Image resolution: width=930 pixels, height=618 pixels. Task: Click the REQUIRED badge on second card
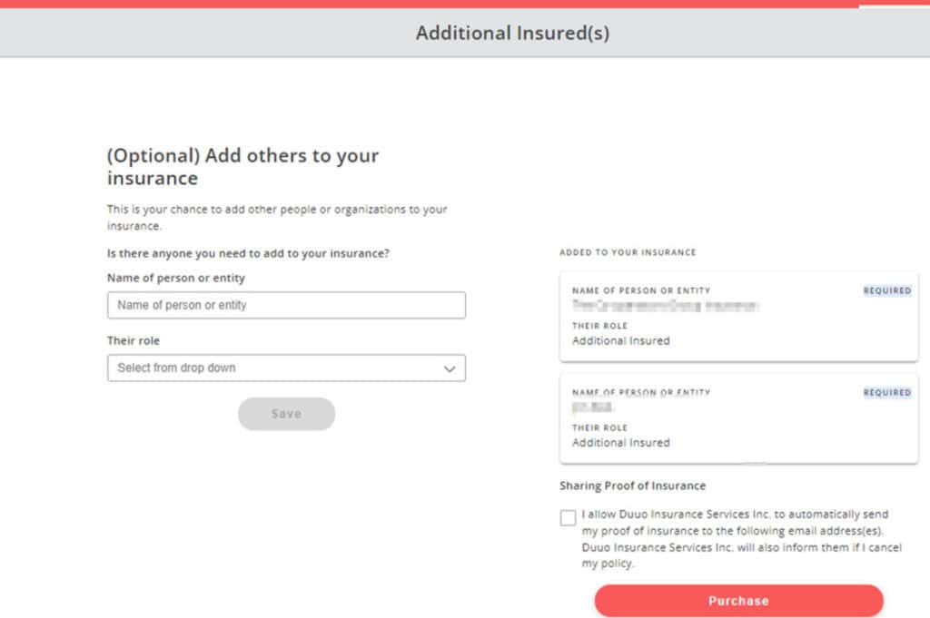pyautogui.click(x=887, y=392)
